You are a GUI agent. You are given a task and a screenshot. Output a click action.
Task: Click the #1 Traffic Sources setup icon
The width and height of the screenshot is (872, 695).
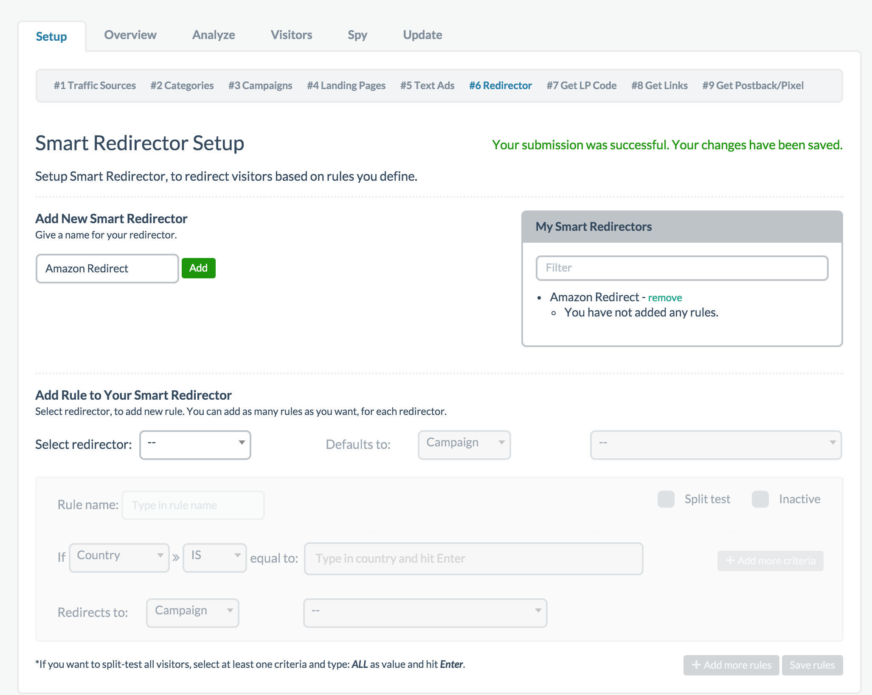click(95, 84)
